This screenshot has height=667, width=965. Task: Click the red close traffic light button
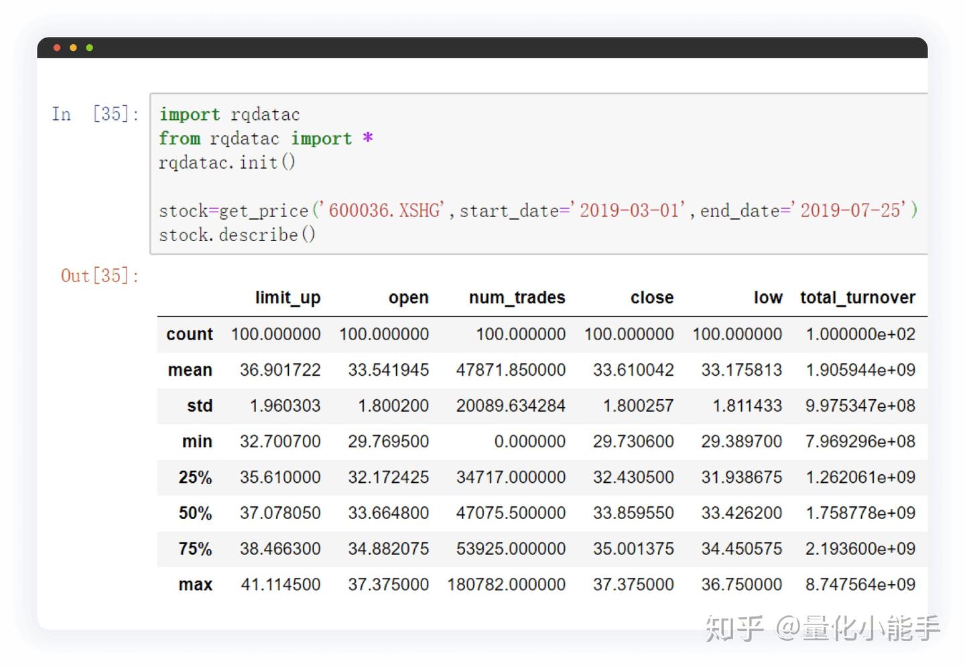(x=57, y=48)
